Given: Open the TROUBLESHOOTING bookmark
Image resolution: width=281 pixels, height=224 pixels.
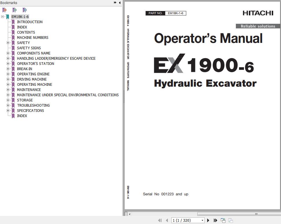Looking at the screenshot, I should [33, 105].
